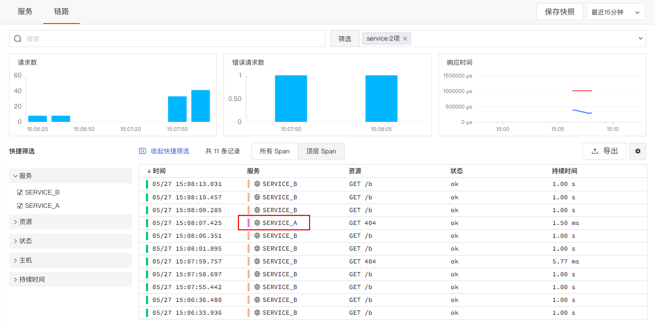Click globe icon in 15:06:36.480 row
Screen dimensions: 655x326
[257, 300]
